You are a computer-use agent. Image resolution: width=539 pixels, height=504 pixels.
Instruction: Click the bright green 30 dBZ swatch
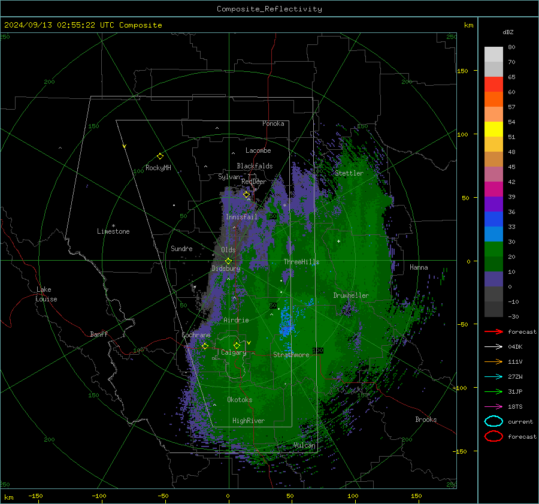click(x=493, y=249)
